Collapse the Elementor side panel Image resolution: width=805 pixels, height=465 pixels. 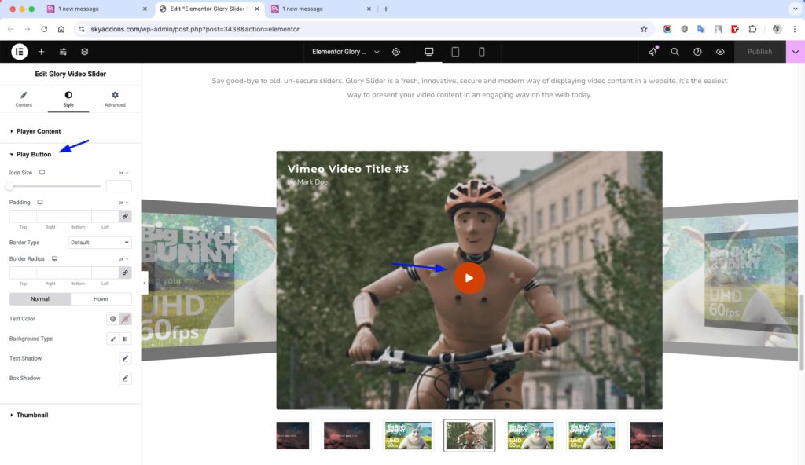[145, 283]
